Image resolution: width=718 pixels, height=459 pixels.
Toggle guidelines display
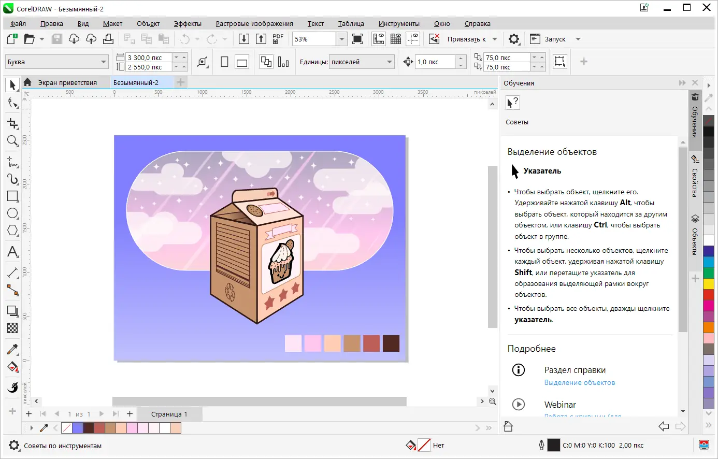[413, 39]
